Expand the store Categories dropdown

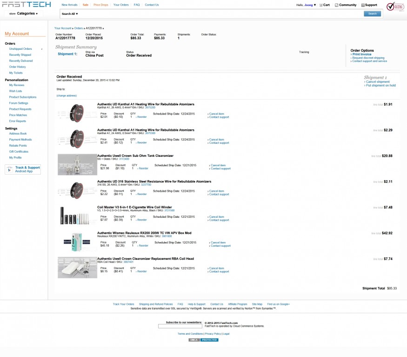(x=24, y=13)
